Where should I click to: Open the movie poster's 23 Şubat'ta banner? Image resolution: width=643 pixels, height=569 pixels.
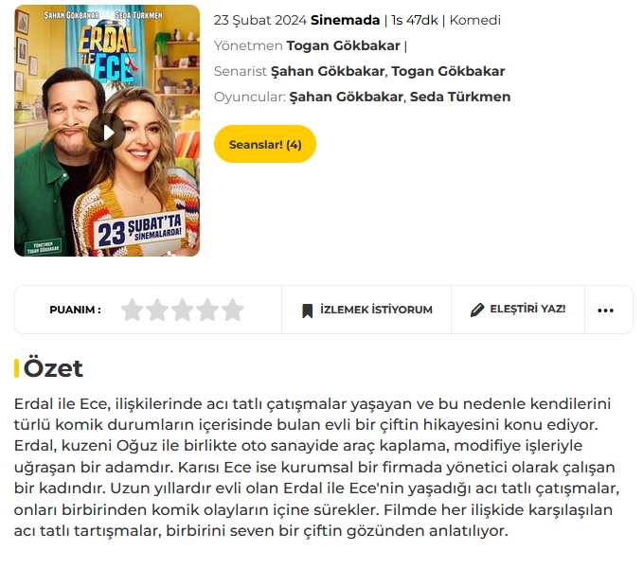[x=139, y=230]
